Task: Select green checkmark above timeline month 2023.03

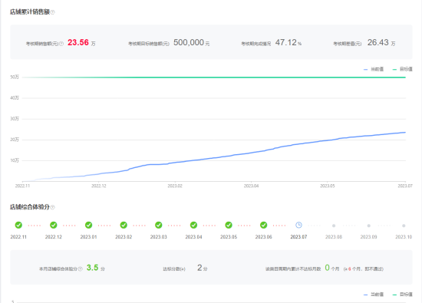Action: (159, 225)
